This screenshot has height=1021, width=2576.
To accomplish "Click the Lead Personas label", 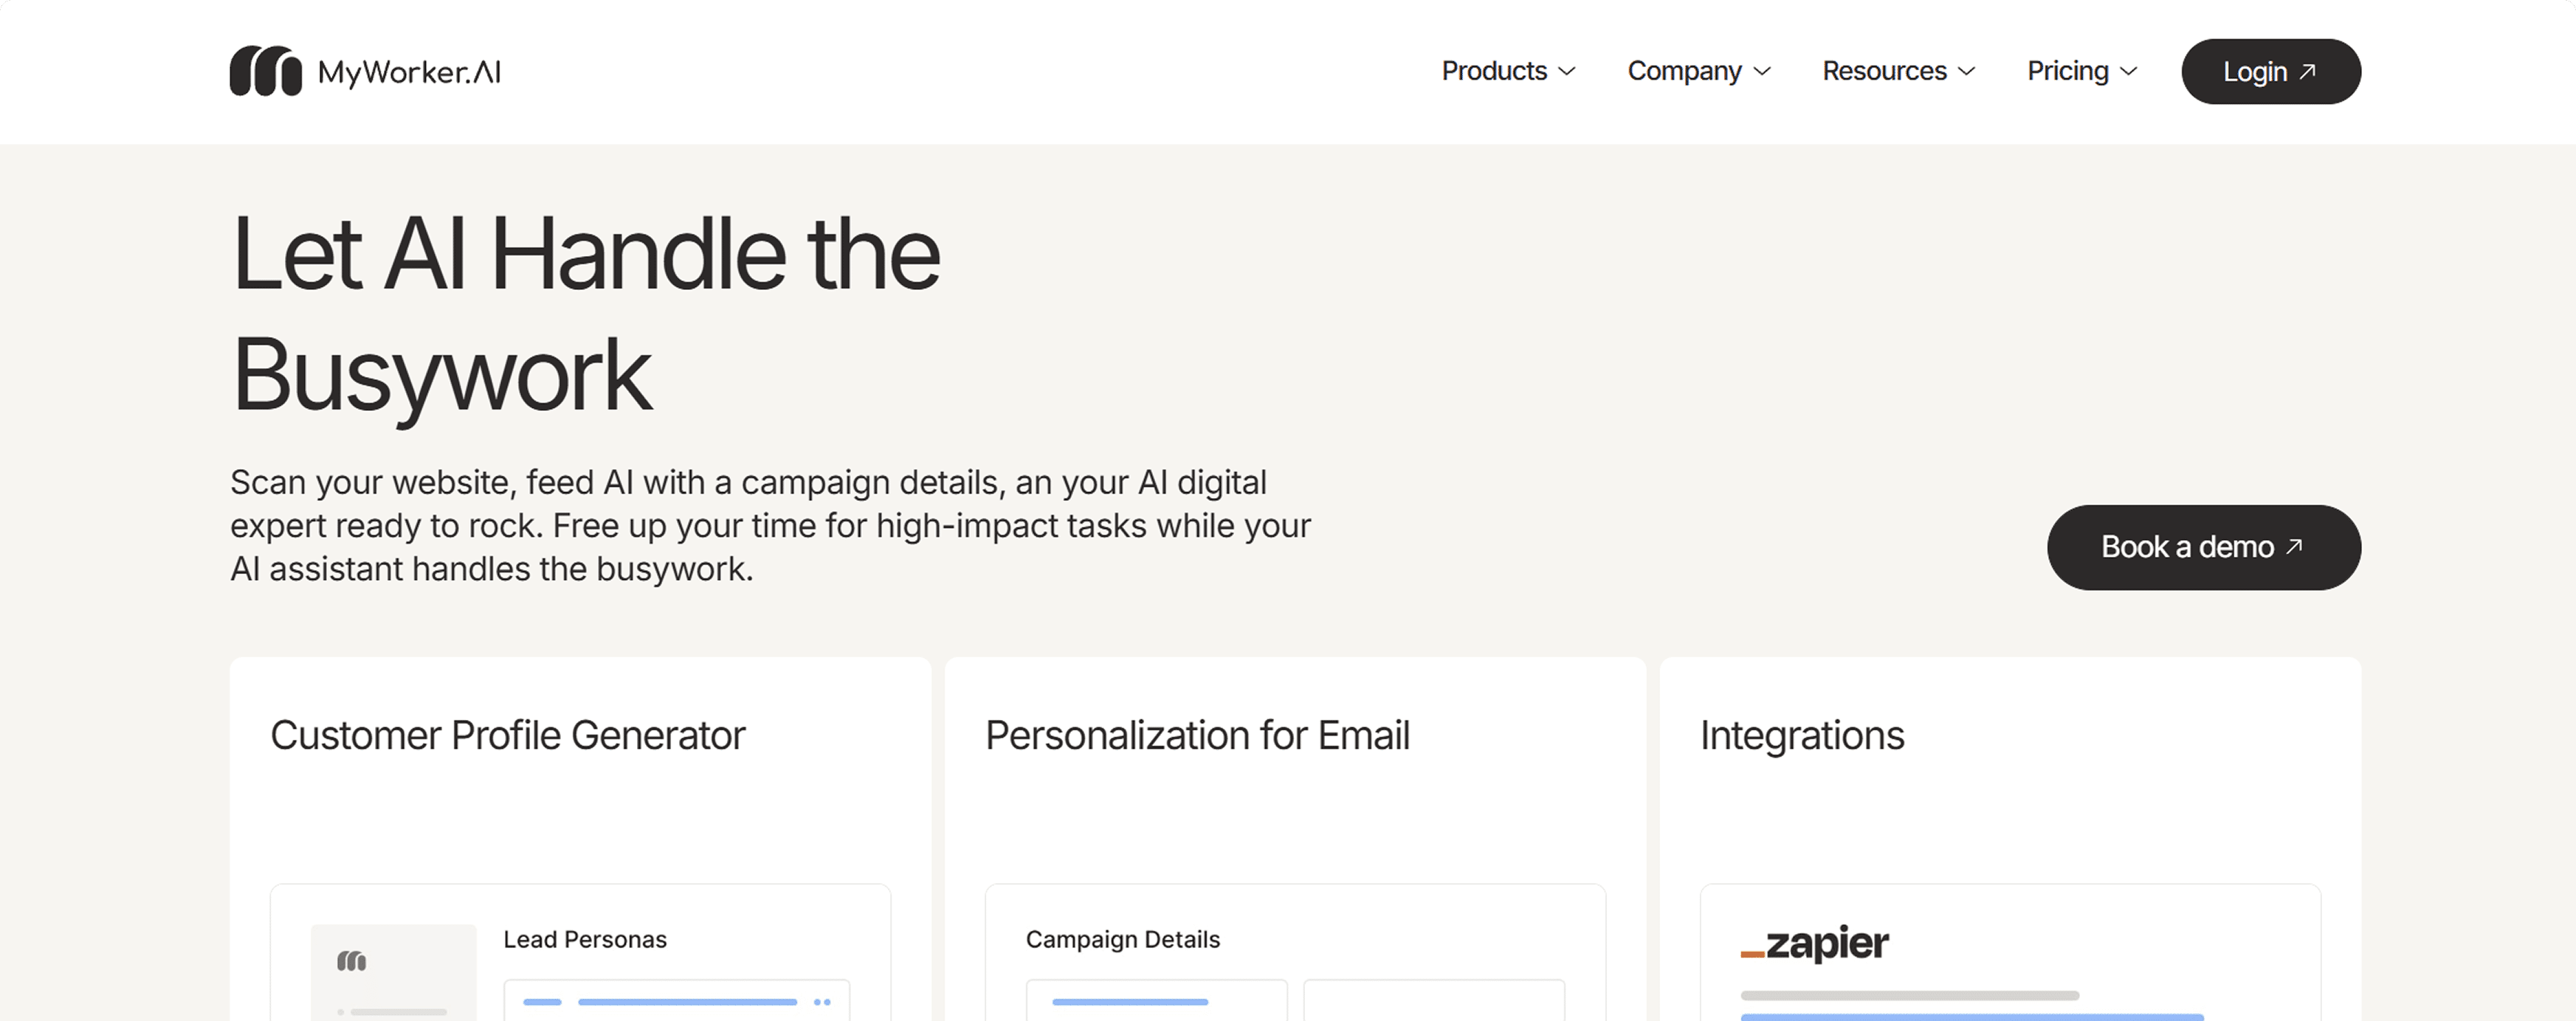I will click(x=585, y=939).
